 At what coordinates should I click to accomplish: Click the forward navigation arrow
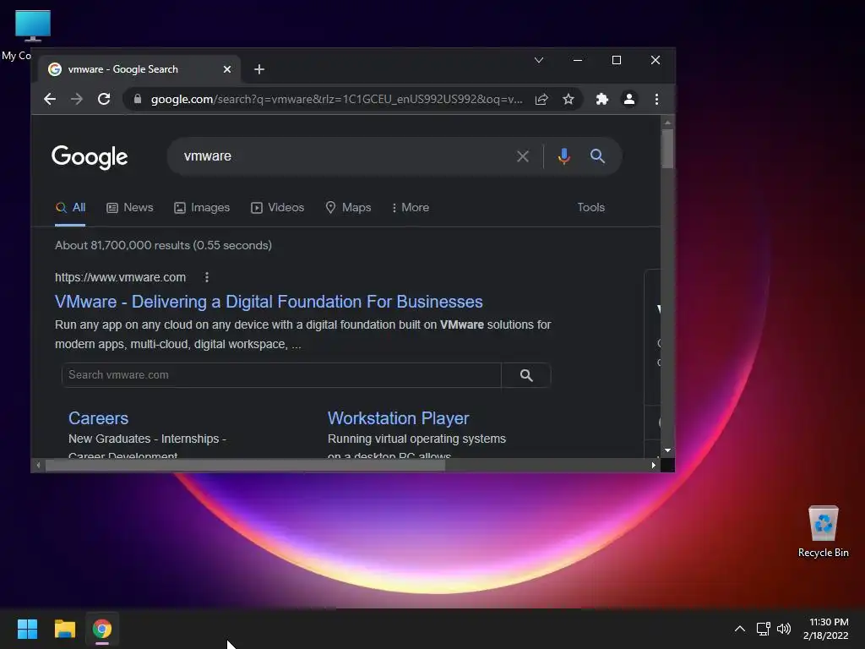click(x=77, y=100)
